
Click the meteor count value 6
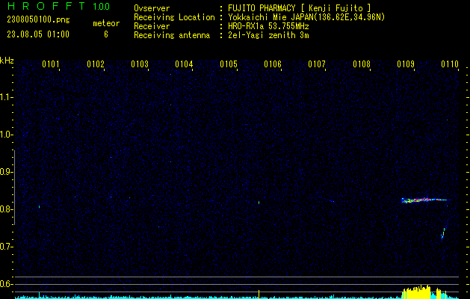tap(106, 34)
